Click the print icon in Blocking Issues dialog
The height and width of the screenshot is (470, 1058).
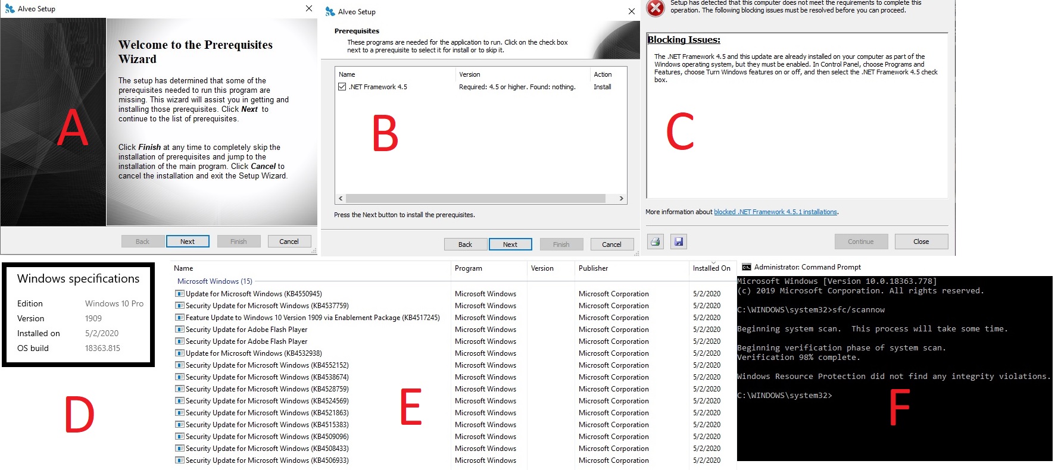[x=656, y=242]
